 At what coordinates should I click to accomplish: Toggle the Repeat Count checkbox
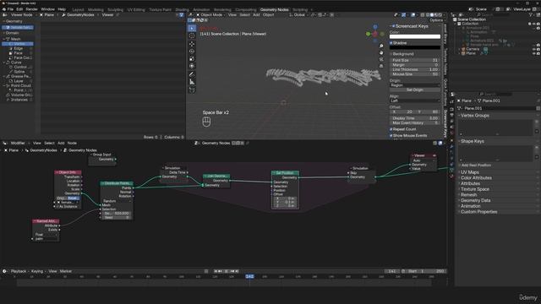(391, 129)
